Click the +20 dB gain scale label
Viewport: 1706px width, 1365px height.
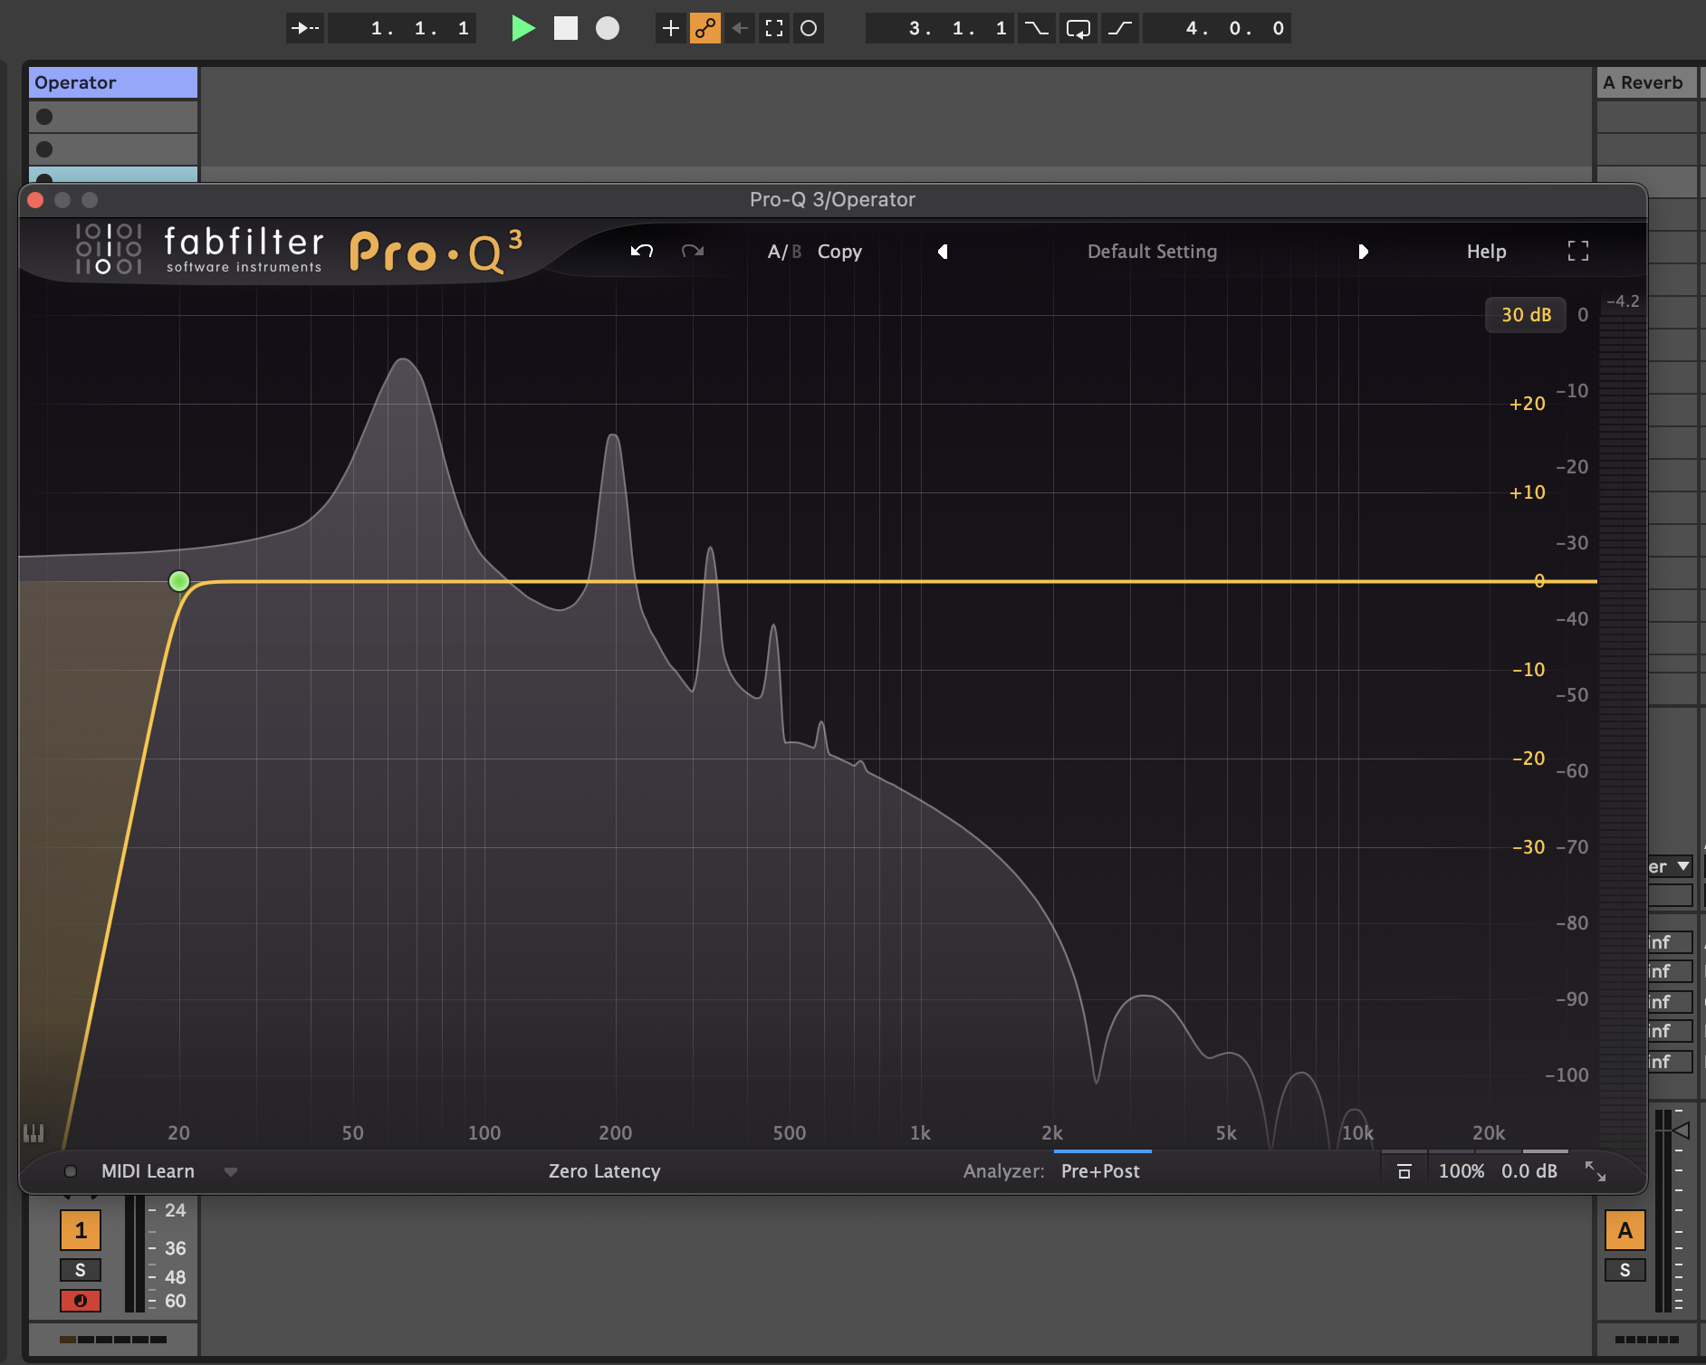(1528, 404)
